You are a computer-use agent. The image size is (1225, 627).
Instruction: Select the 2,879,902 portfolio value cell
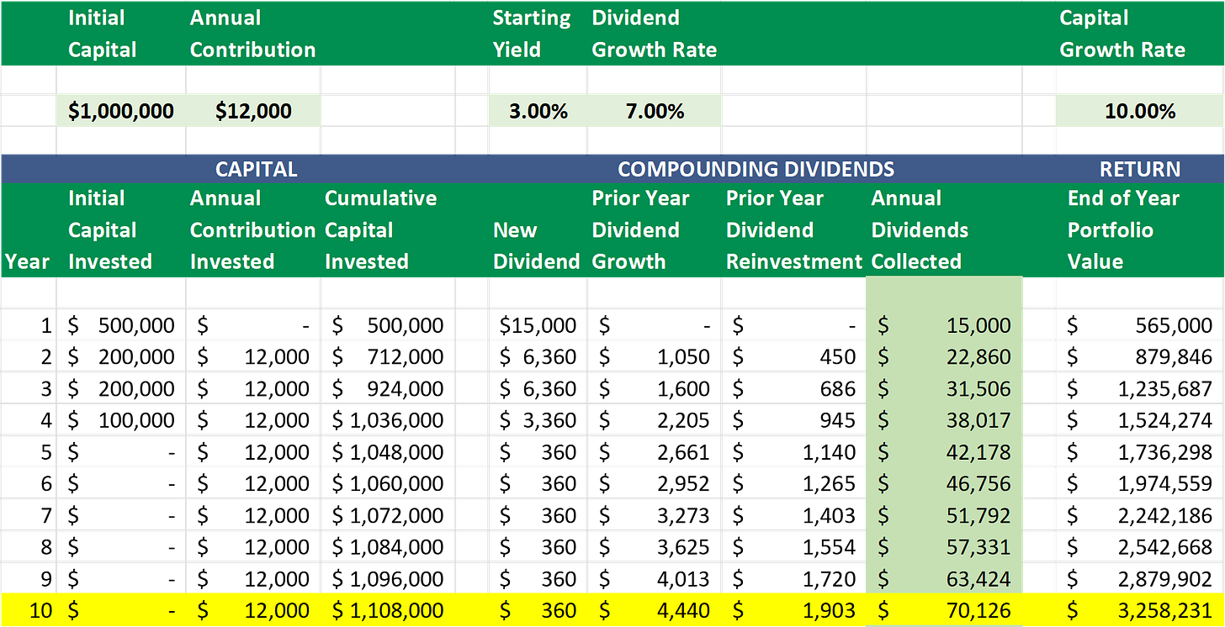point(1140,579)
